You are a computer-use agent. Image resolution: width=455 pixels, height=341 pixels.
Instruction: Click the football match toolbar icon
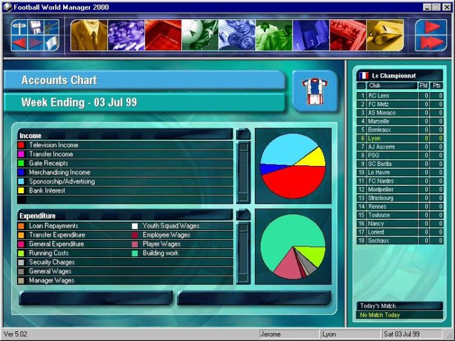[x=200, y=35]
